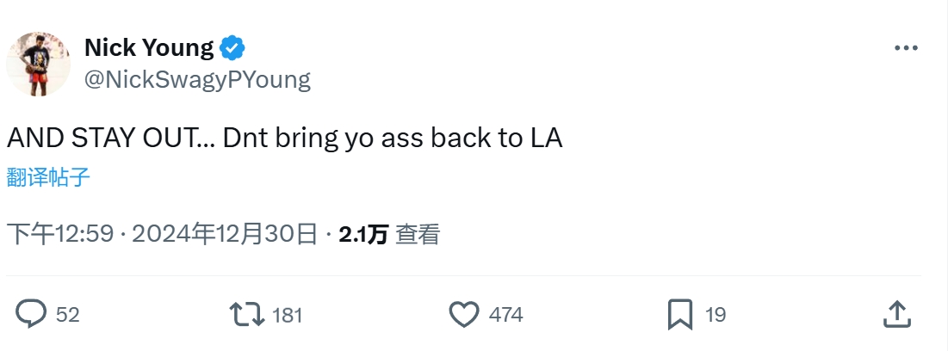Click the like count 474
The width and height of the screenshot is (948, 351).
(505, 315)
